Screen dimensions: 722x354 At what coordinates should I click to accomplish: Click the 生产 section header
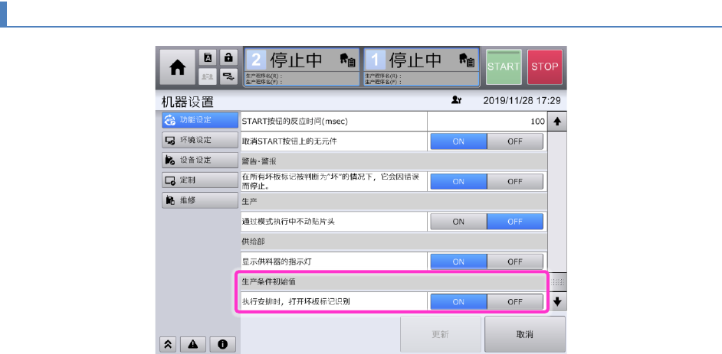pos(394,202)
